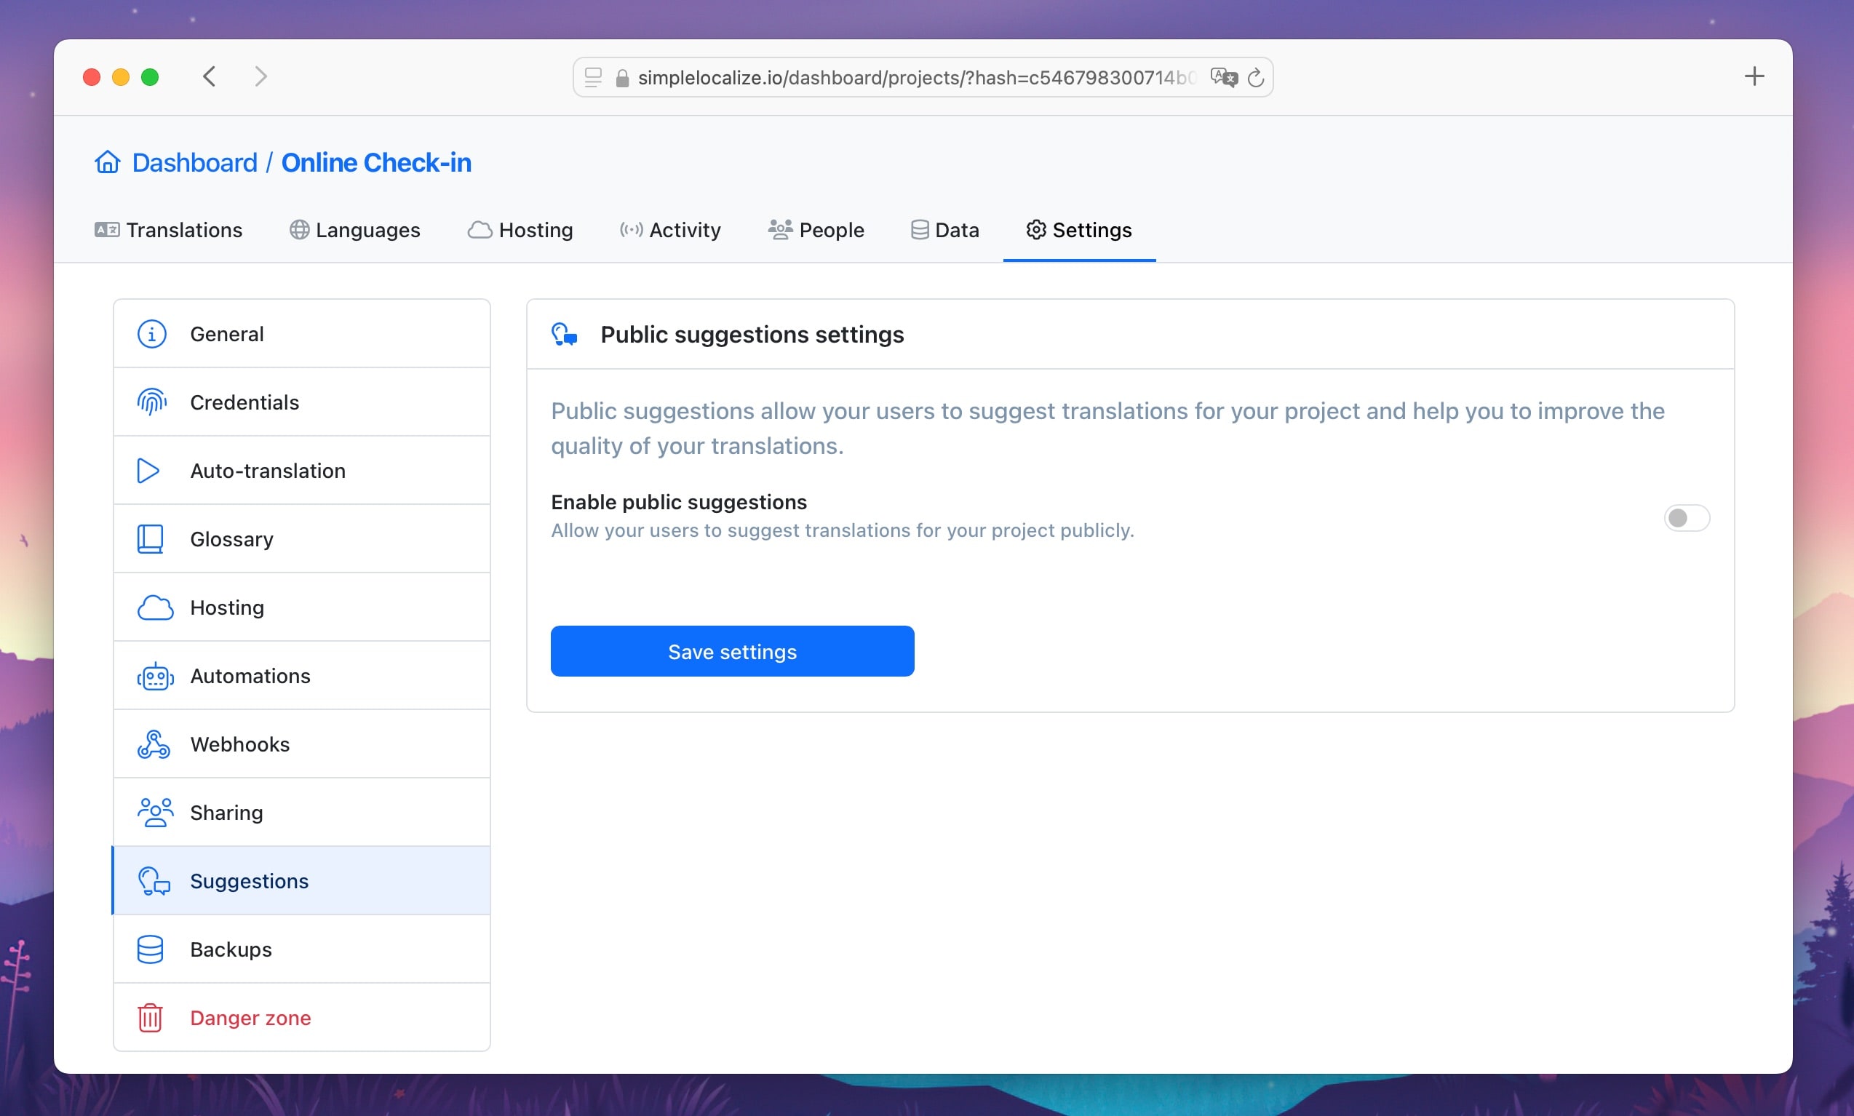Click the Suggestions chat bubble icon in sidebar
Screen dimensions: 1854x1116
tap(154, 881)
